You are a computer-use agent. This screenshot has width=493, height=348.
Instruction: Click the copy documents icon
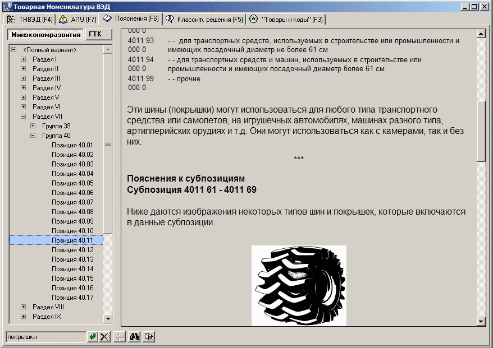pos(149,337)
